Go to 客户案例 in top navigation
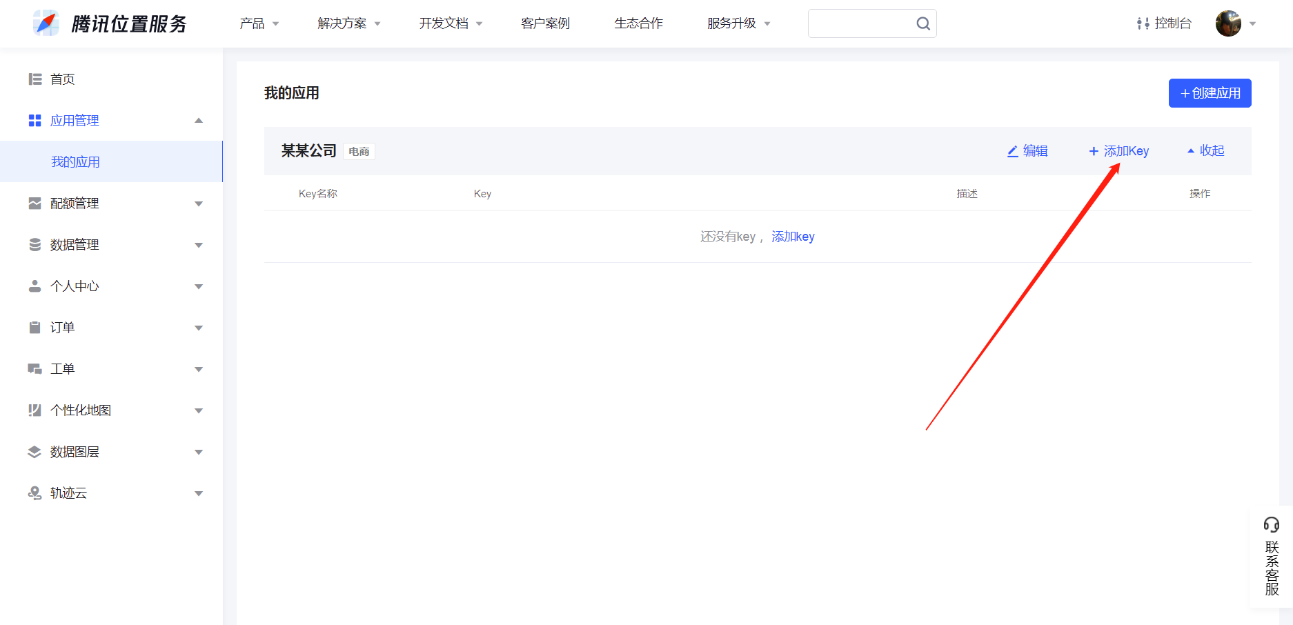This screenshot has width=1293, height=625. coord(545,23)
